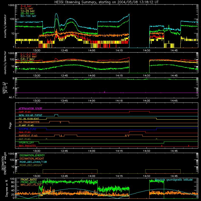
Task: Click the 13:30 time label under the MeV panel
Action: tap(37, 76)
